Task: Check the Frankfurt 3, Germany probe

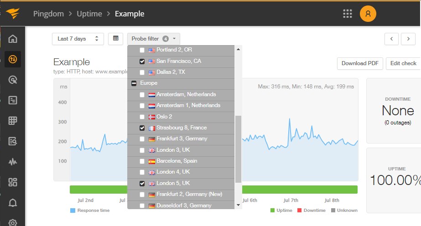Action: click(x=142, y=139)
